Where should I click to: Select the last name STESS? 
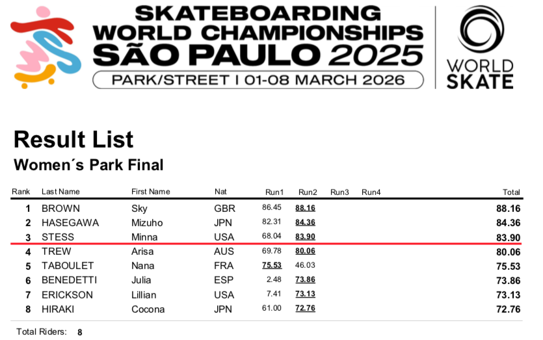pyautogui.click(x=58, y=237)
